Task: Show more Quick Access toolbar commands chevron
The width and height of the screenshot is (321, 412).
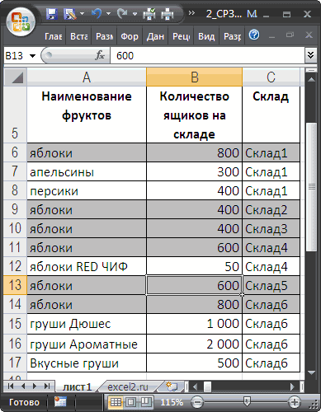Action: 191,13
